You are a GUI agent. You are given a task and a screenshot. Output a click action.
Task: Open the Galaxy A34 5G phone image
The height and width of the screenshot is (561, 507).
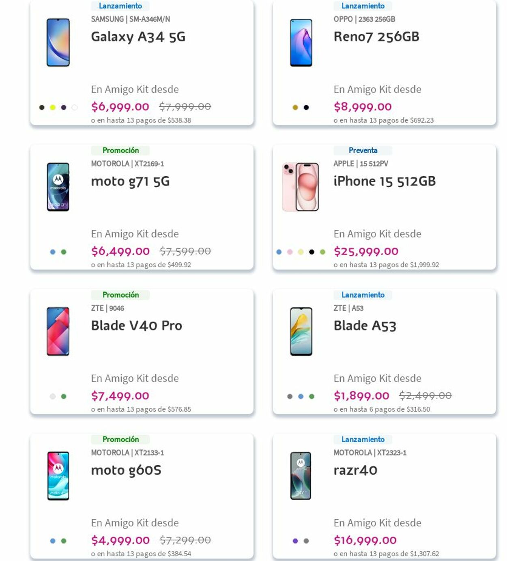pos(58,42)
